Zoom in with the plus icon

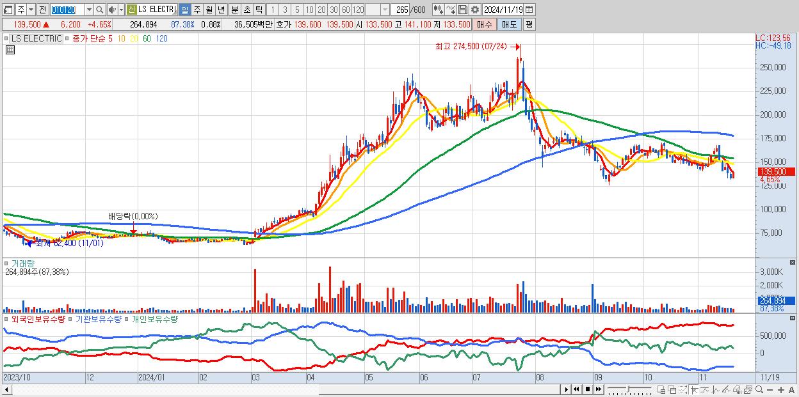pos(781,389)
